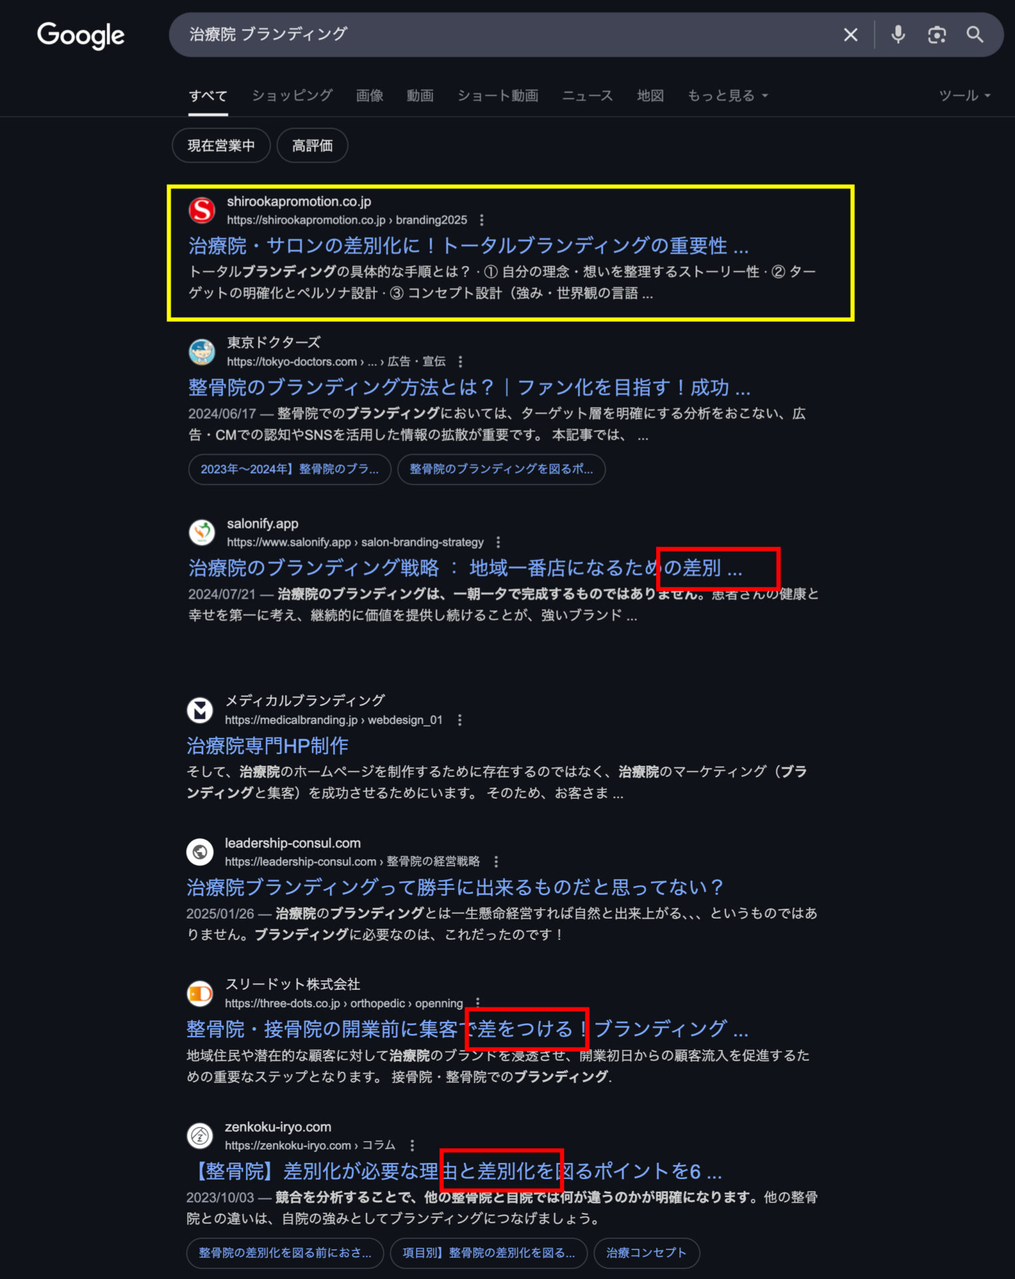Clear the search box with X icon
The image size is (1015, 1279).
pos(850,35)
